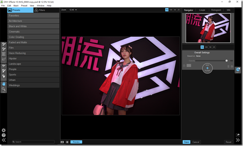Click the export share icon
The width and height of the screenshot is (243, 146).
pos(238,135)
